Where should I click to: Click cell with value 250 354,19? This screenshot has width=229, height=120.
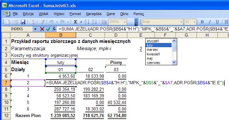[x=61, y=89]
